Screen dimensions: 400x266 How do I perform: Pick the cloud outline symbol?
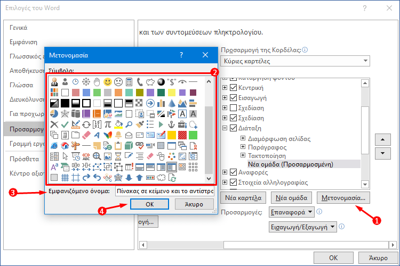(x=161, y=178)
